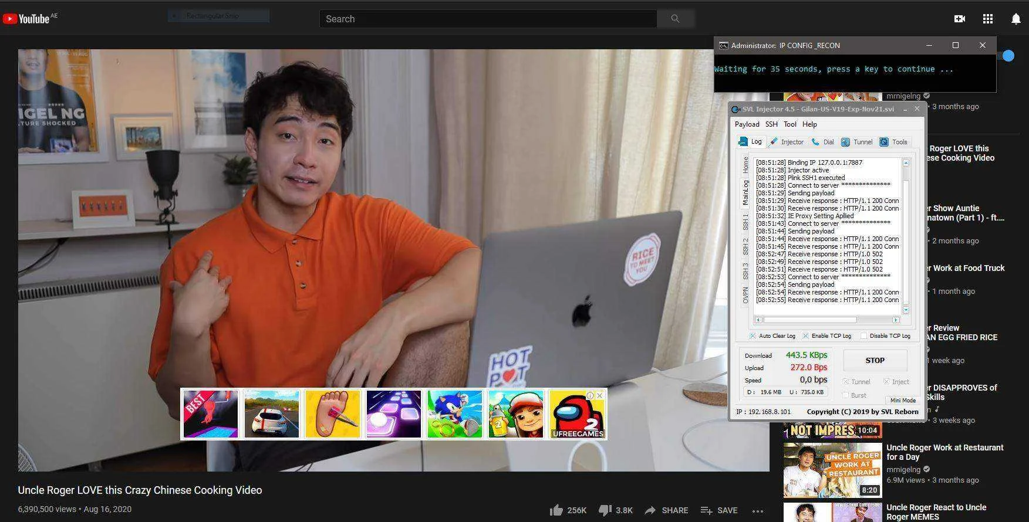Toggle the Enable TCP Log checkbox
This screenshot has width=1029, height=522.
805,336
